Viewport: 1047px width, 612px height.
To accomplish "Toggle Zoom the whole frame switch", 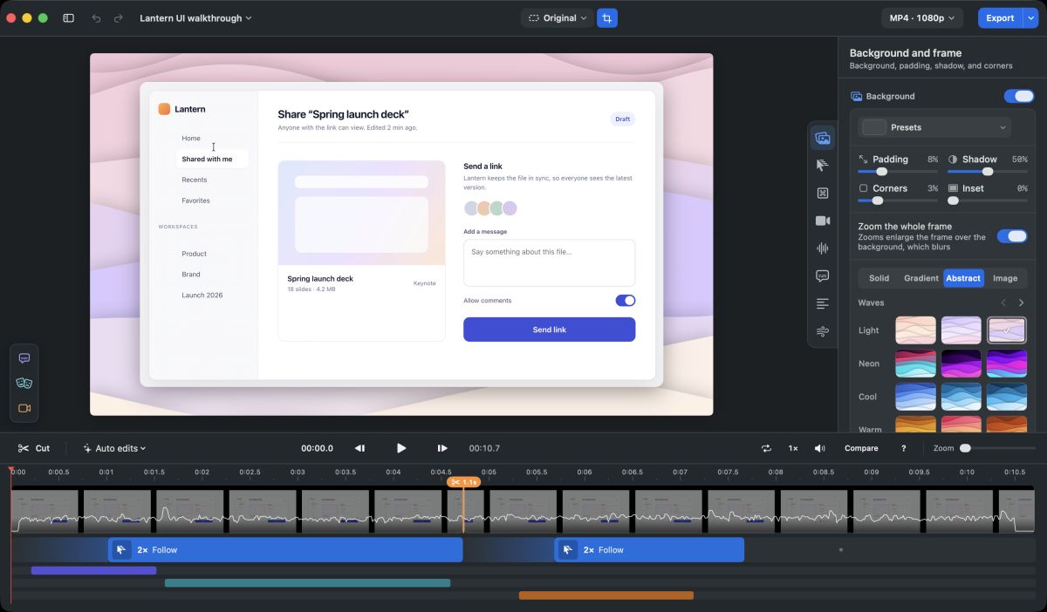I will pyautogui.click(x=1012, y=236).
